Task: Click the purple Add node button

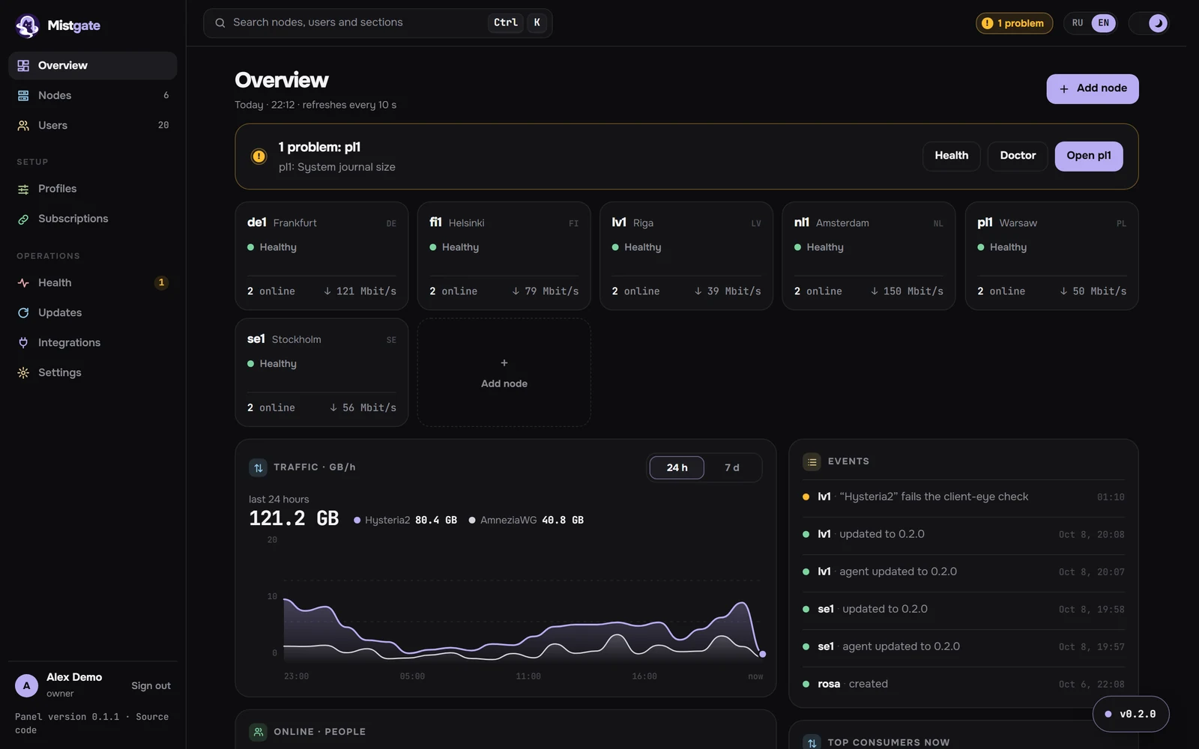Action: [x=1093, y=89]
